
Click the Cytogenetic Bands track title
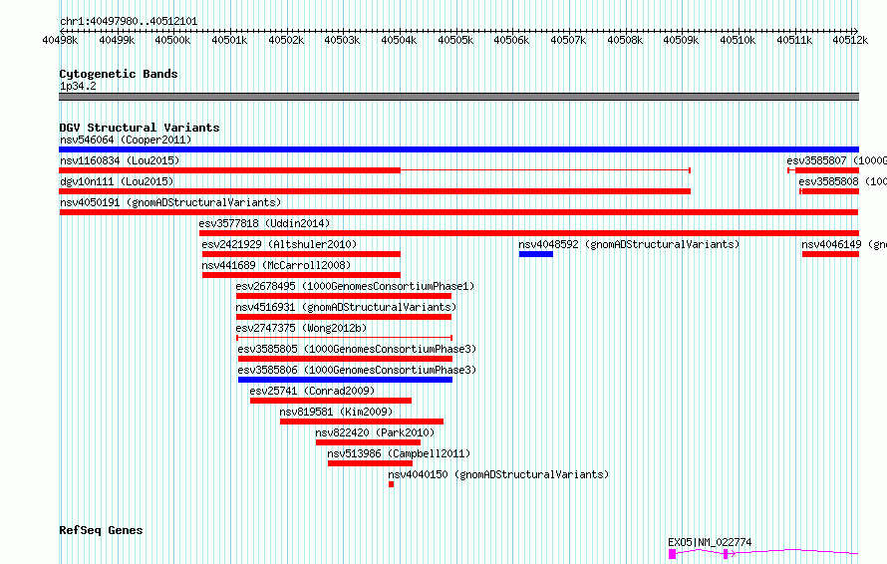tap(119, 74)
